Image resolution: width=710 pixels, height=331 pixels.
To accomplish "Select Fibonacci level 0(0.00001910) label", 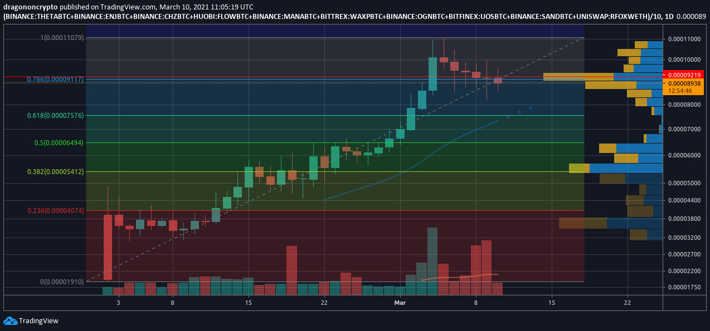I will 61,282.
